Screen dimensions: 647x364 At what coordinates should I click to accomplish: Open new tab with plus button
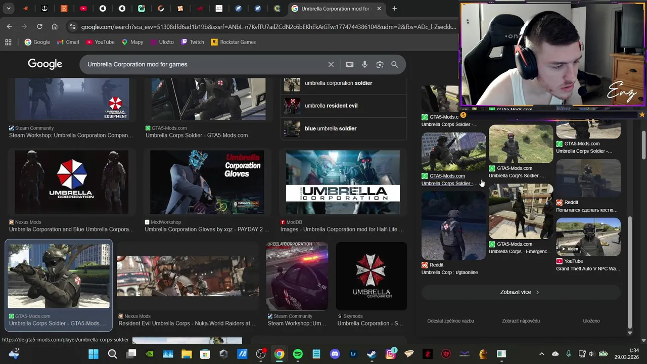394,9
